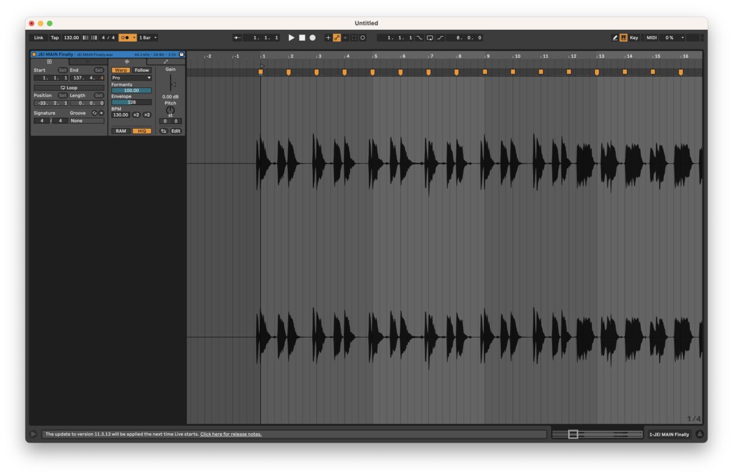
Task: Disable the Warp switch
Action: tap(121, 70)
